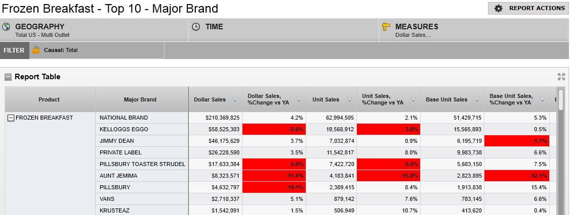Open the Measures selector tab
570x215 pixels.
[473, 30]
